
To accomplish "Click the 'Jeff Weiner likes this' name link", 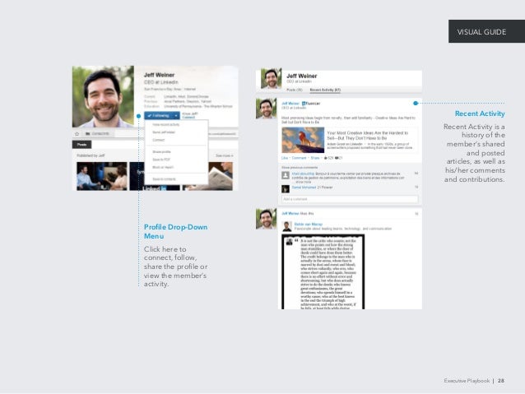I will [290, 213].
